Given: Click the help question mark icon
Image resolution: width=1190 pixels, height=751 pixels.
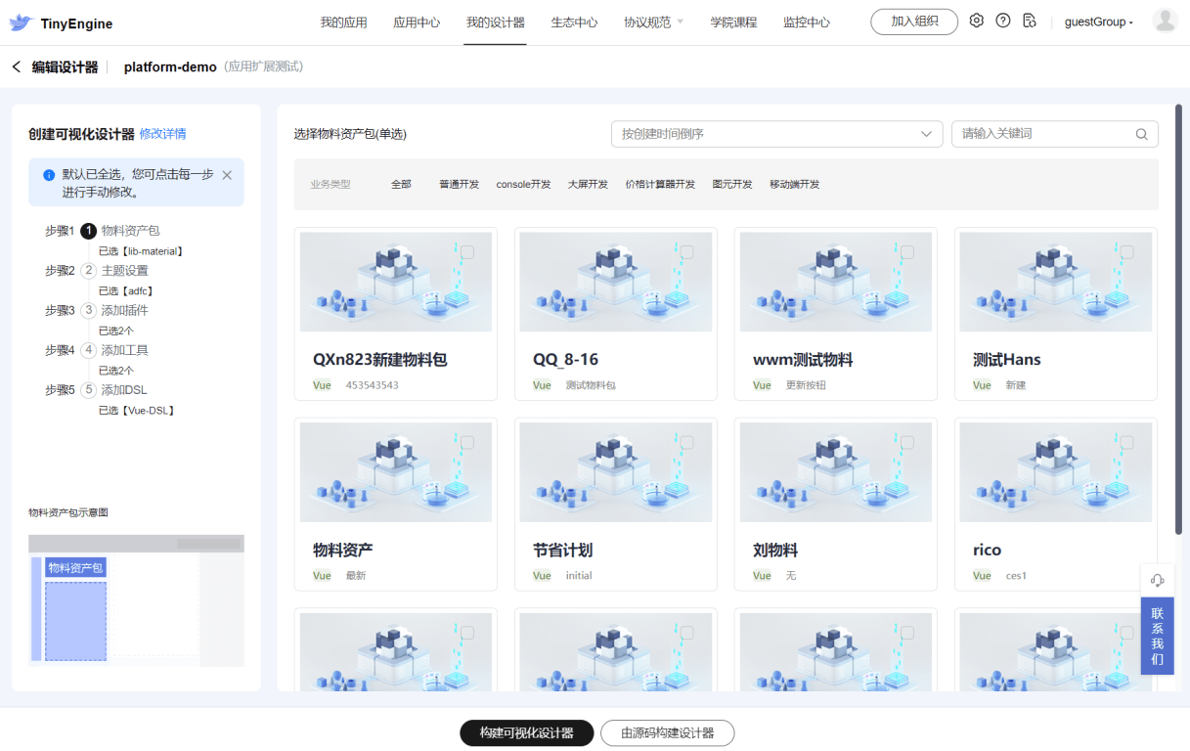Looking at the screenshot, I should 1002,21.
